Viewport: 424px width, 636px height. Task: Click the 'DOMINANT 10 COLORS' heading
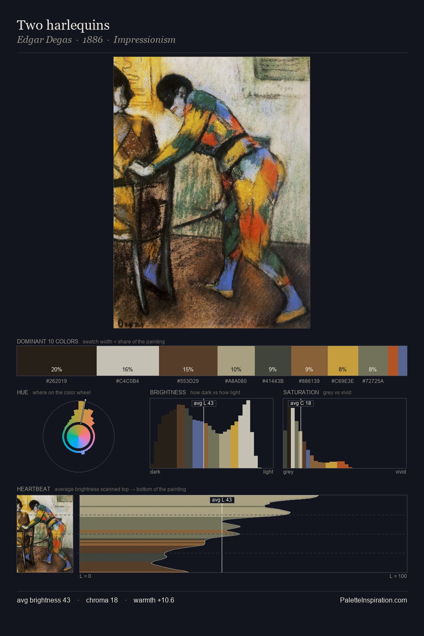coord(47,341)
